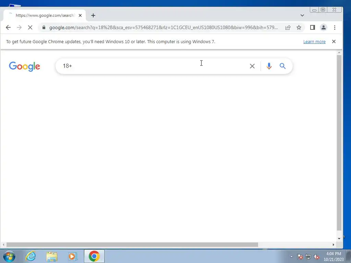351x263 pixels.
Task: Click the Google logo
Action: (x=24, y=66)
